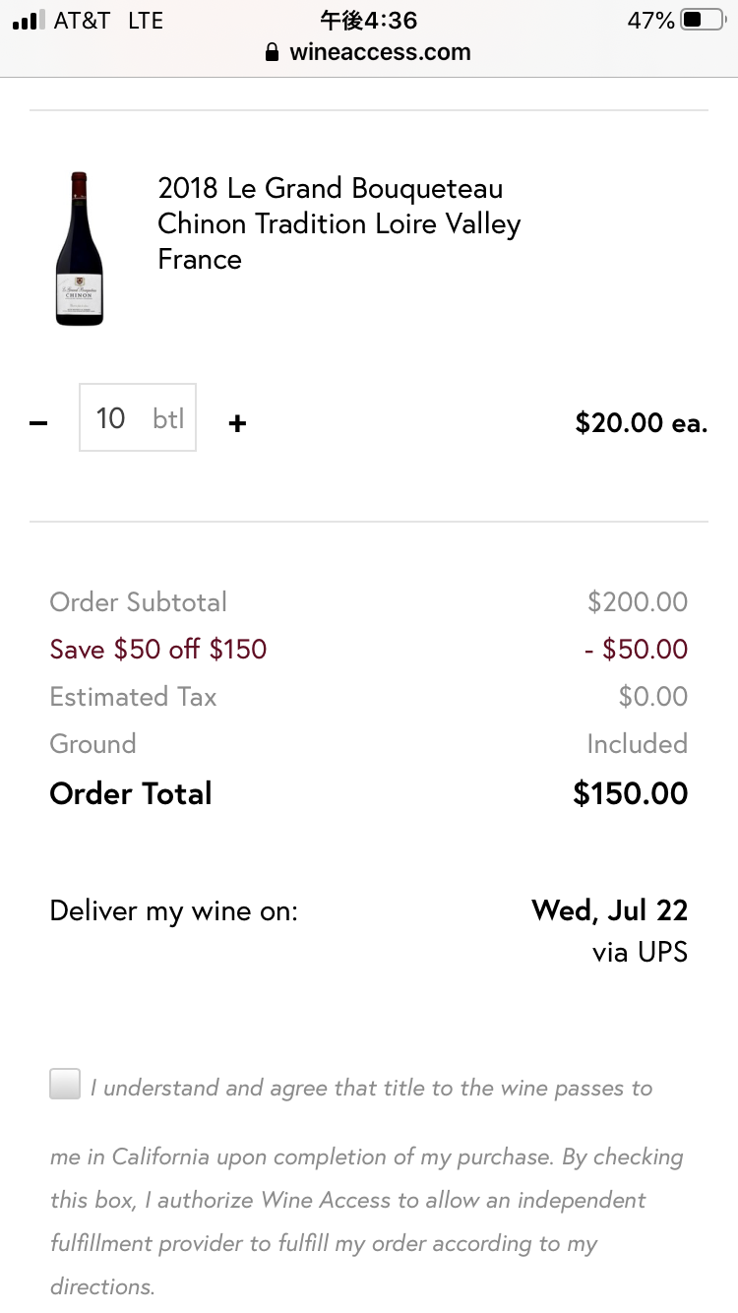Viewport: 738px width, 1313px height.
Task: Tap the wineaccess.com address bar
Action: (x=369, y=52)
